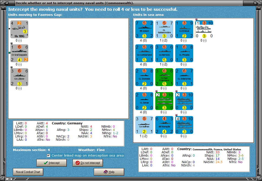The height and width of the screenshot is (181, 262).
Task: Select the CA San Francisco counter
Action: tap(164, 77)
